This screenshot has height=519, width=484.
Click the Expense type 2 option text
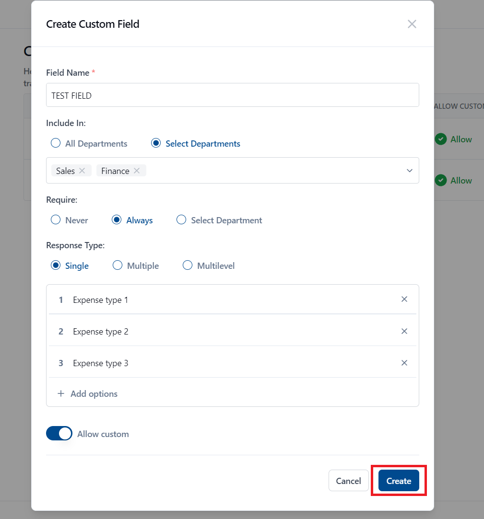(x=100, y=332)
